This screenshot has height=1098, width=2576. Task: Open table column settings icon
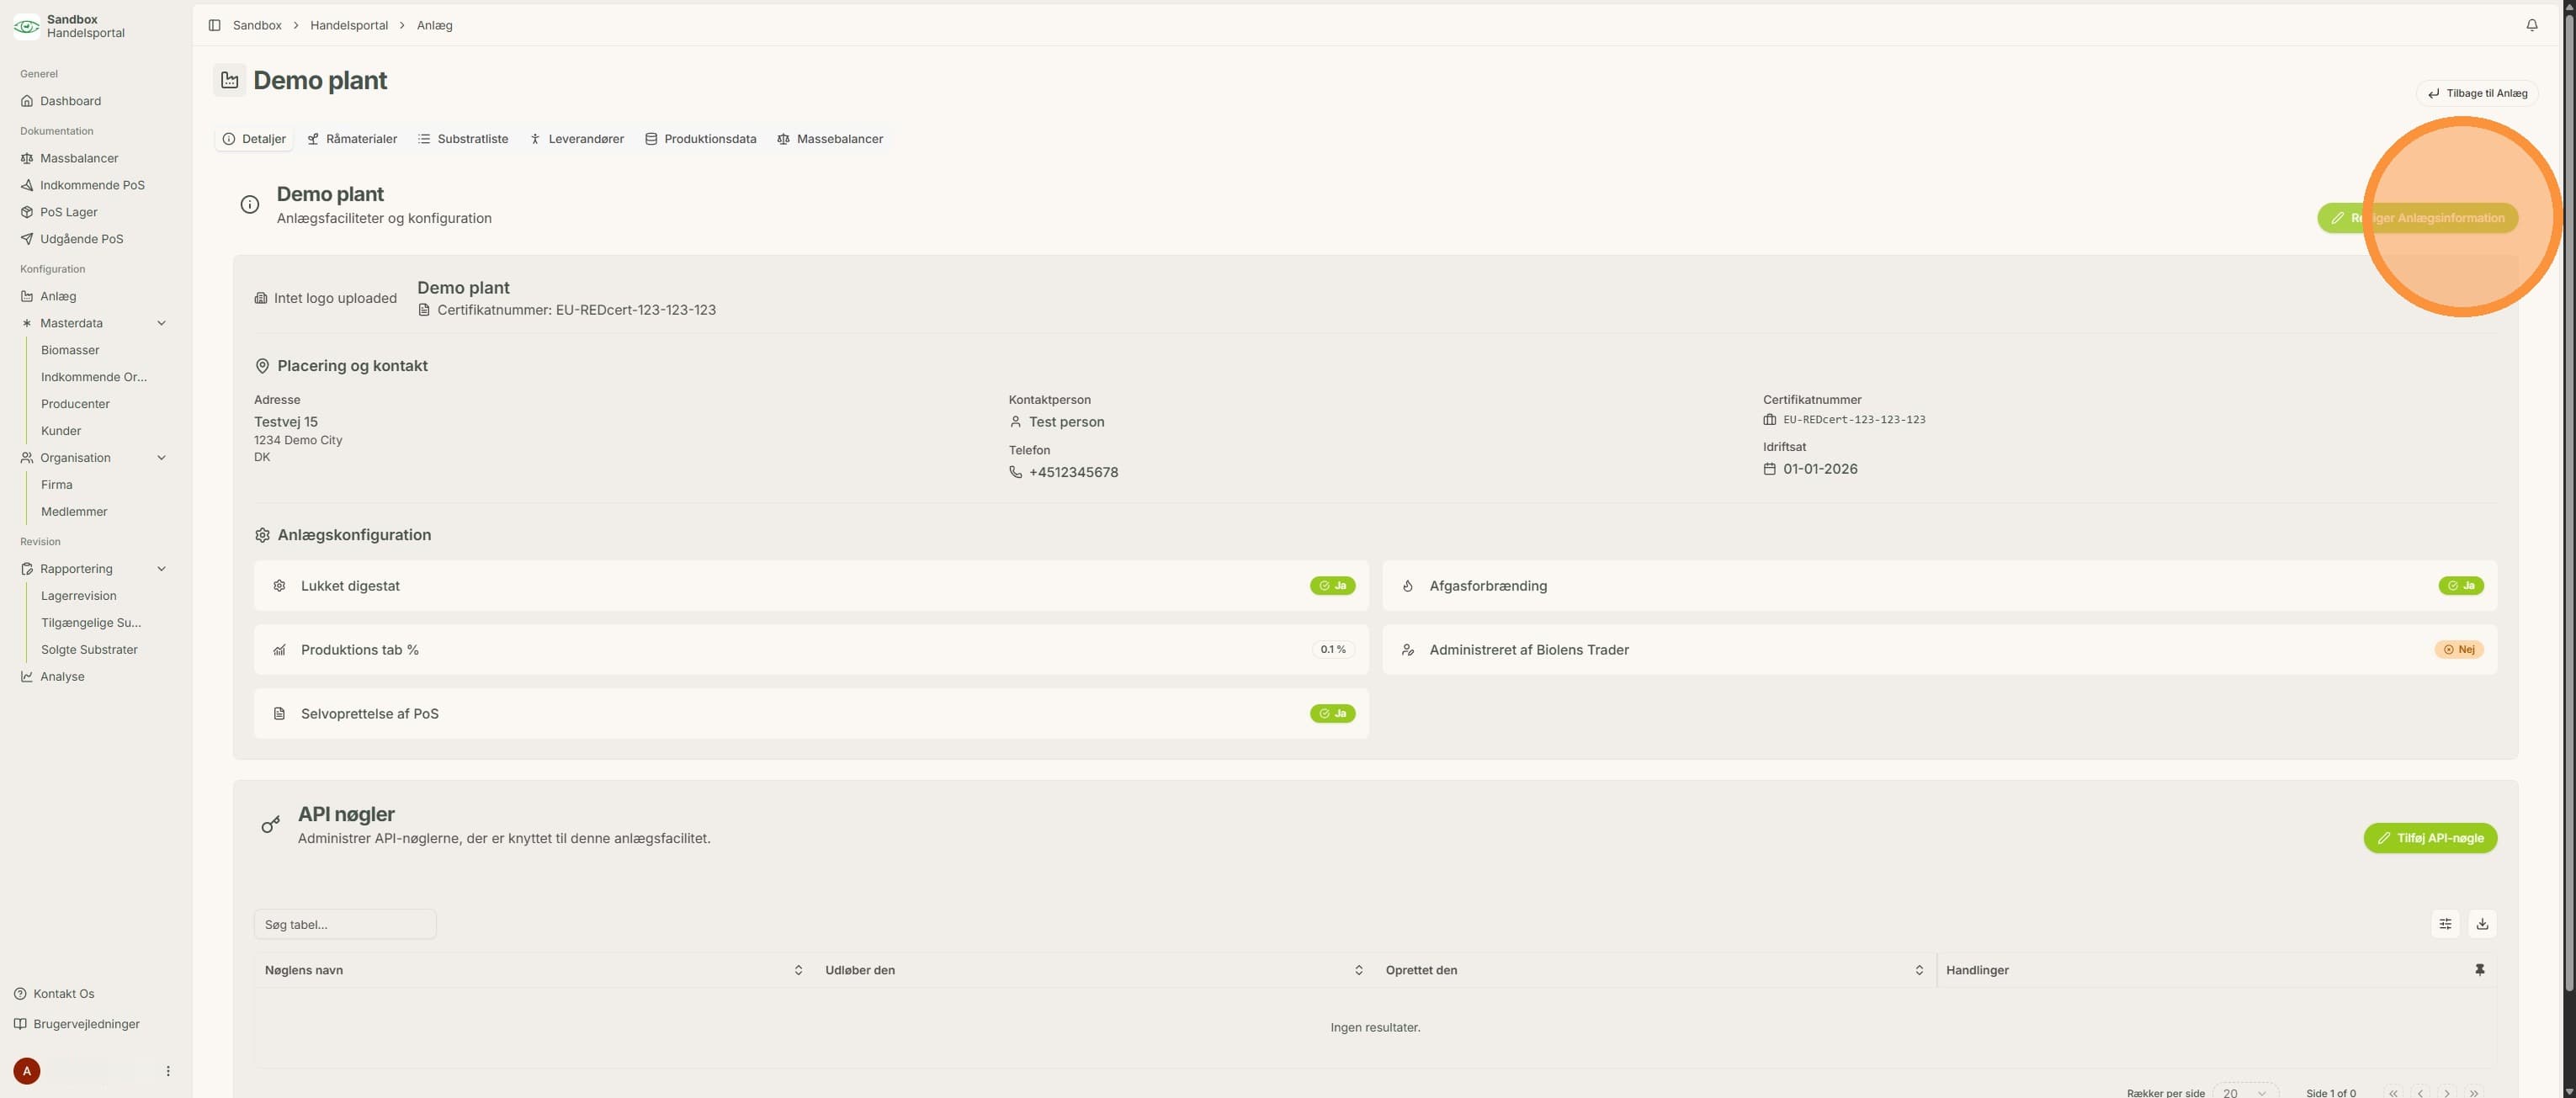(2444, 924)
